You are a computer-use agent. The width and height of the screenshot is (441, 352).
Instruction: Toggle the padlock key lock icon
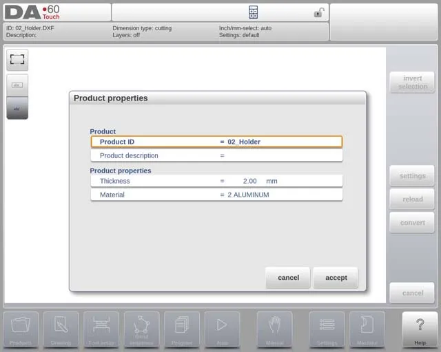point(319,12)
